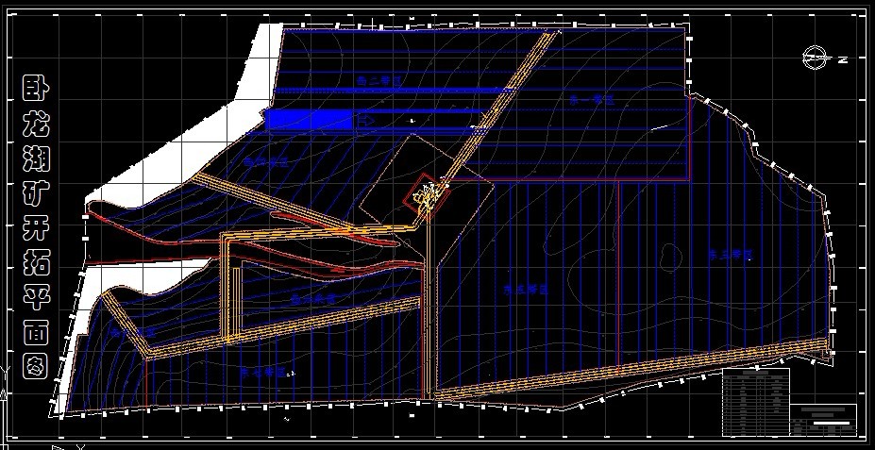Click the 西六采区 area label
The image size is (875, 450).
[x=313, y=299]
